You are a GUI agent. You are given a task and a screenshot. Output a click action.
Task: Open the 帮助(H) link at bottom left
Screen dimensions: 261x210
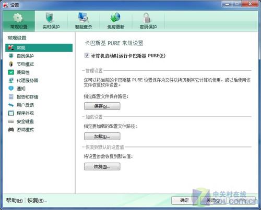pyautogui.click(x=15, y=201)
